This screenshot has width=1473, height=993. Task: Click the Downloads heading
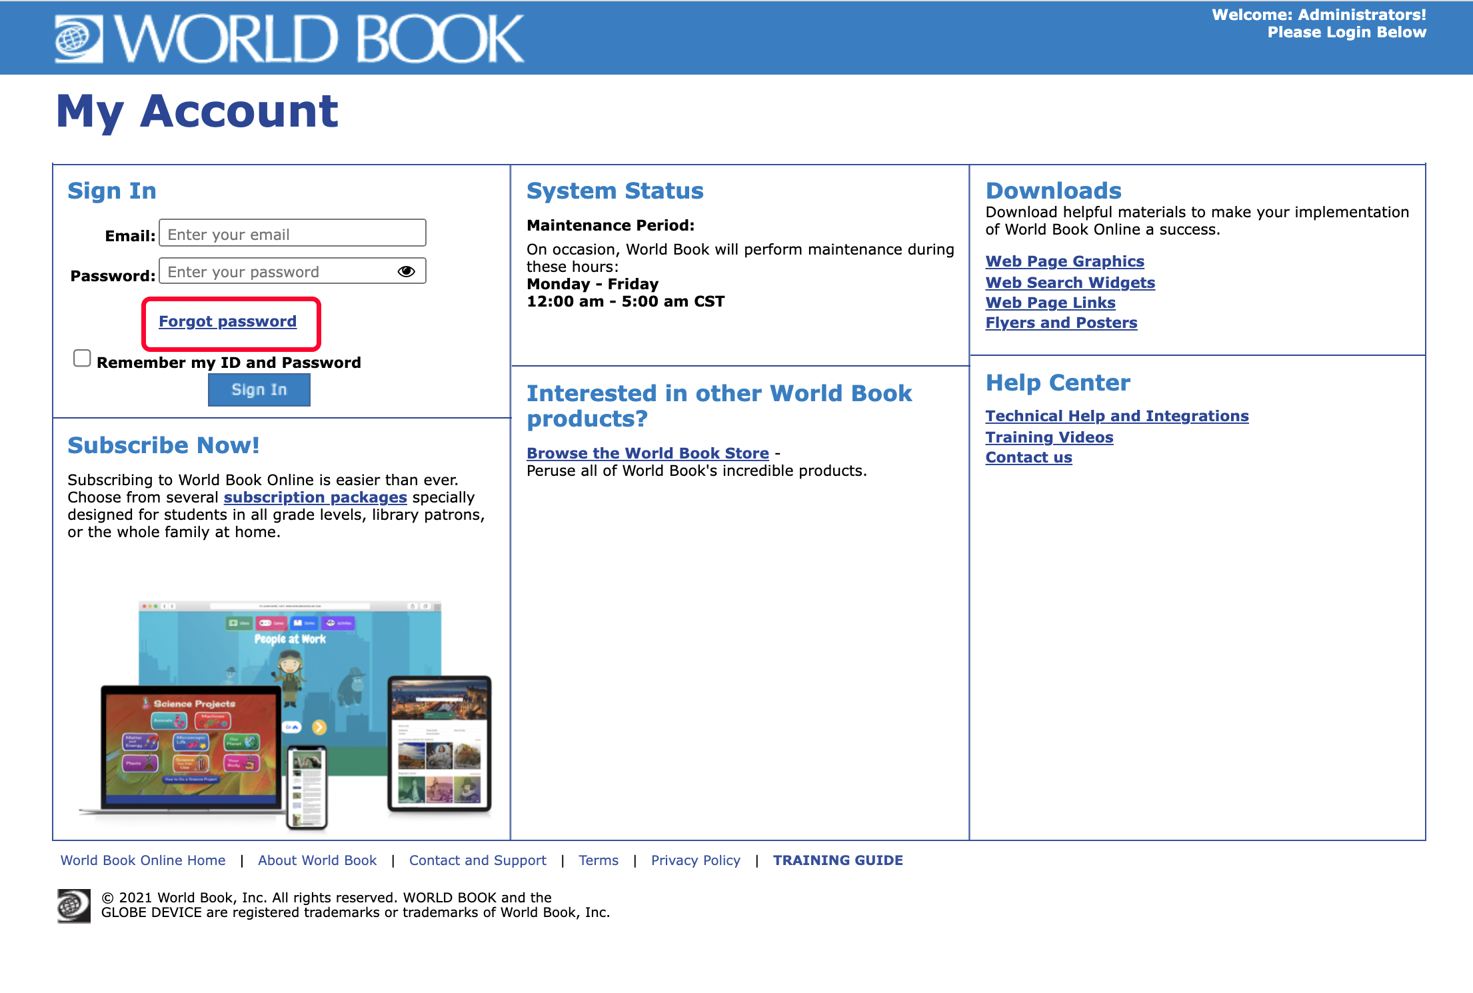point(1054,191)
